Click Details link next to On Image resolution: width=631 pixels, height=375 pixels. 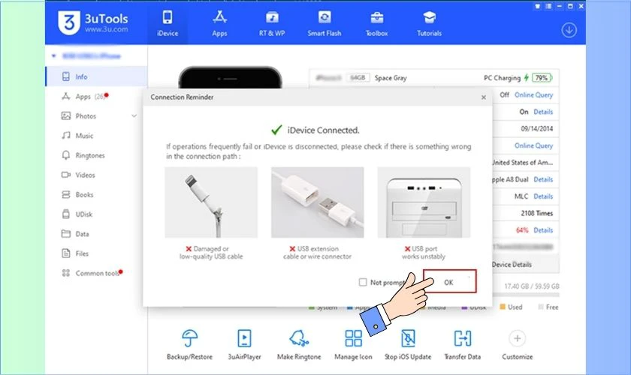543,112
